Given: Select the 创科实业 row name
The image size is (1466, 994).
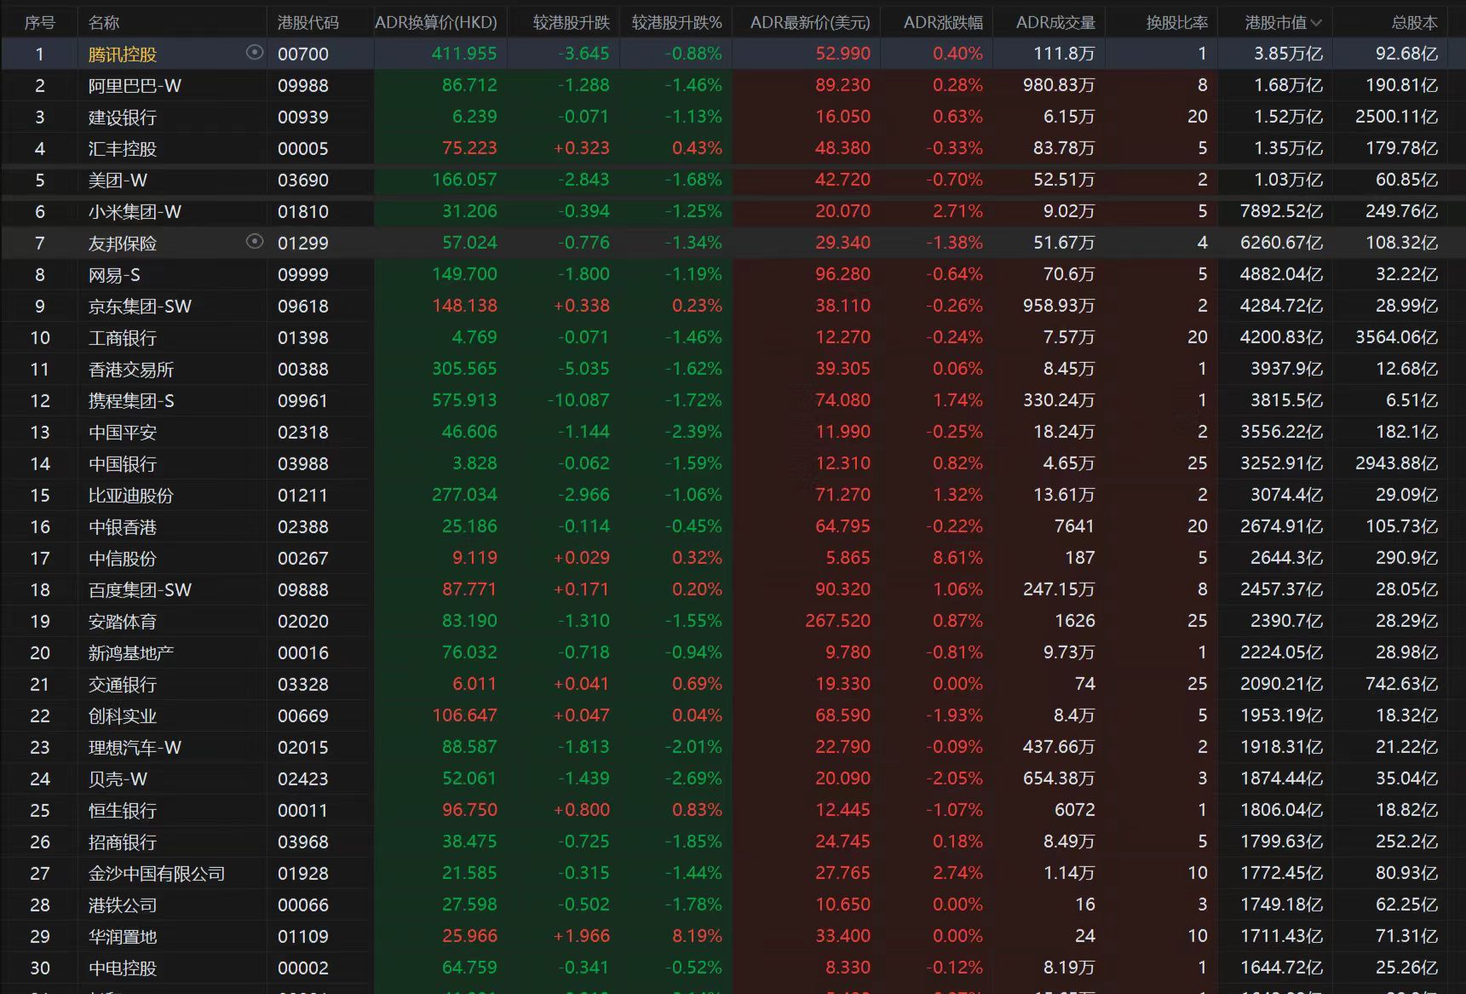Looking at the screenshot, I should point(123,716).
